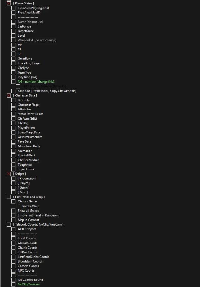Collapse the Scripts group checkbox
This screenshot has width=200, height=287.
pyautogui.click(x=8, y=174)
